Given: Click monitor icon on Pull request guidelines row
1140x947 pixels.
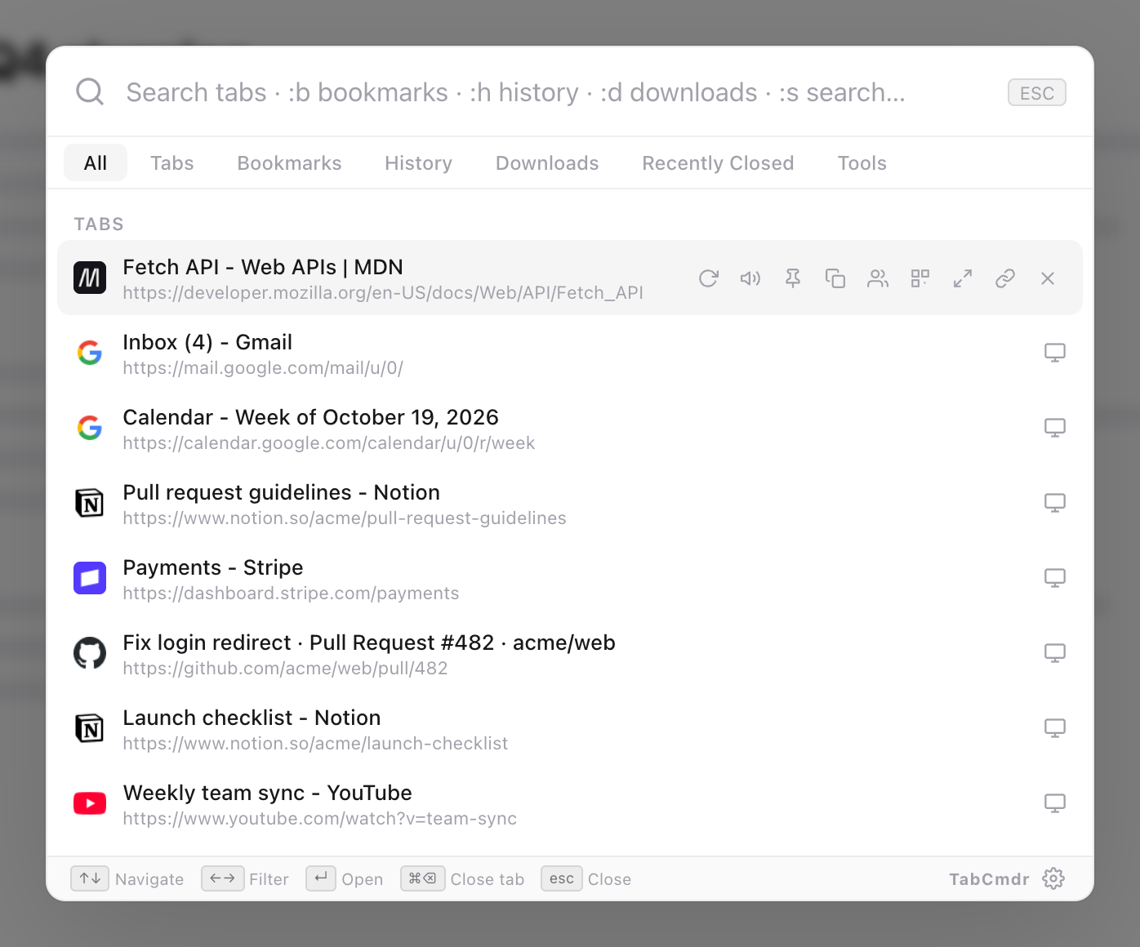Looking at the screenshot, I should 1055,503.
